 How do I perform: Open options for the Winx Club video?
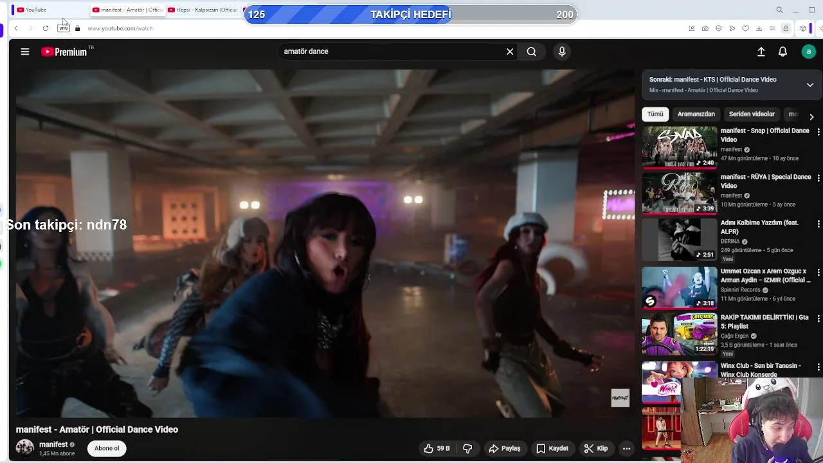(818, 367)
